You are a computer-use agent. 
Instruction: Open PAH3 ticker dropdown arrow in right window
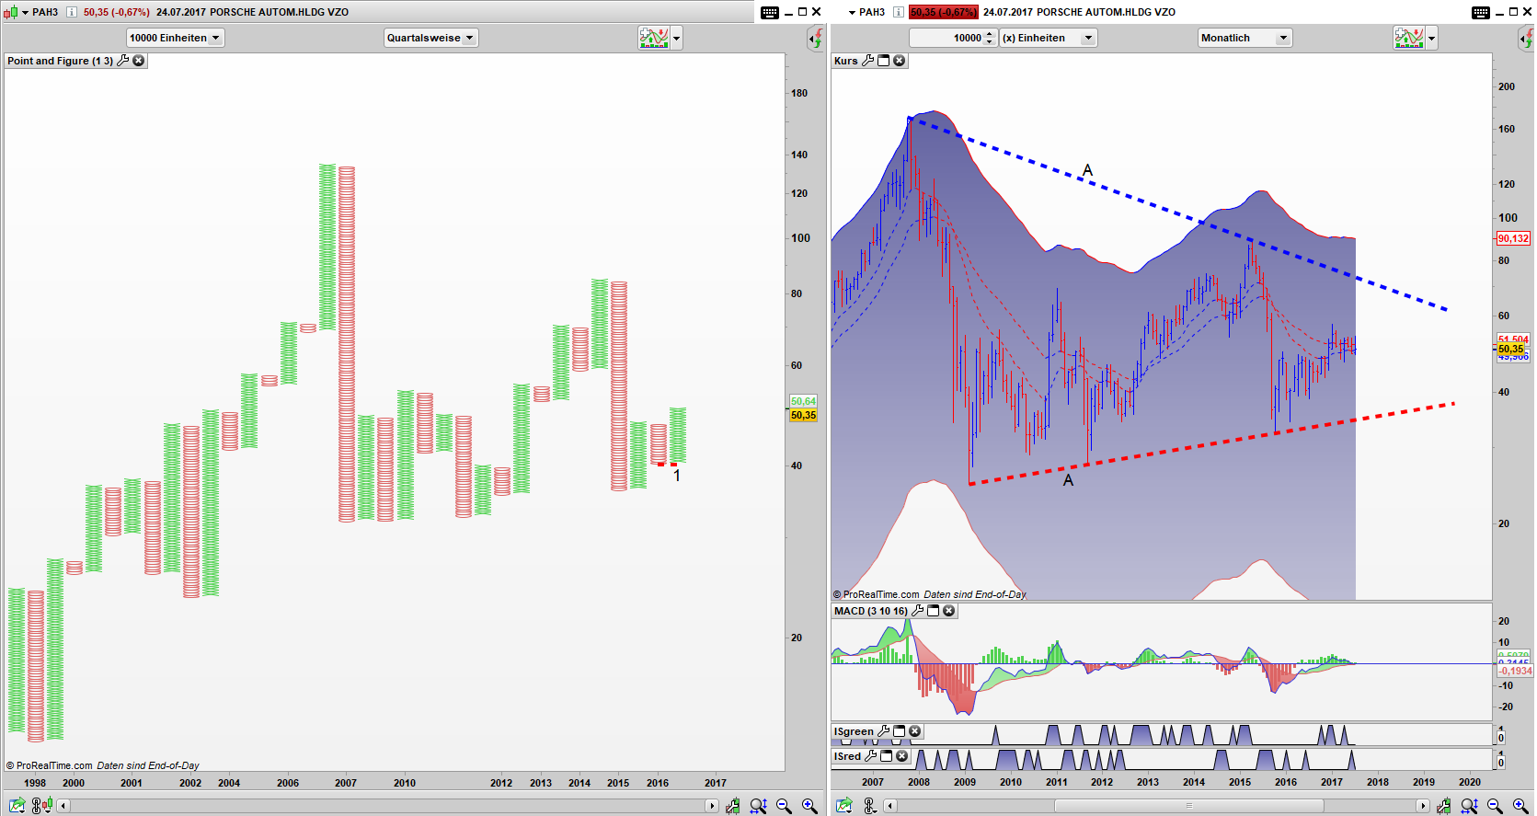pos(853,12)
